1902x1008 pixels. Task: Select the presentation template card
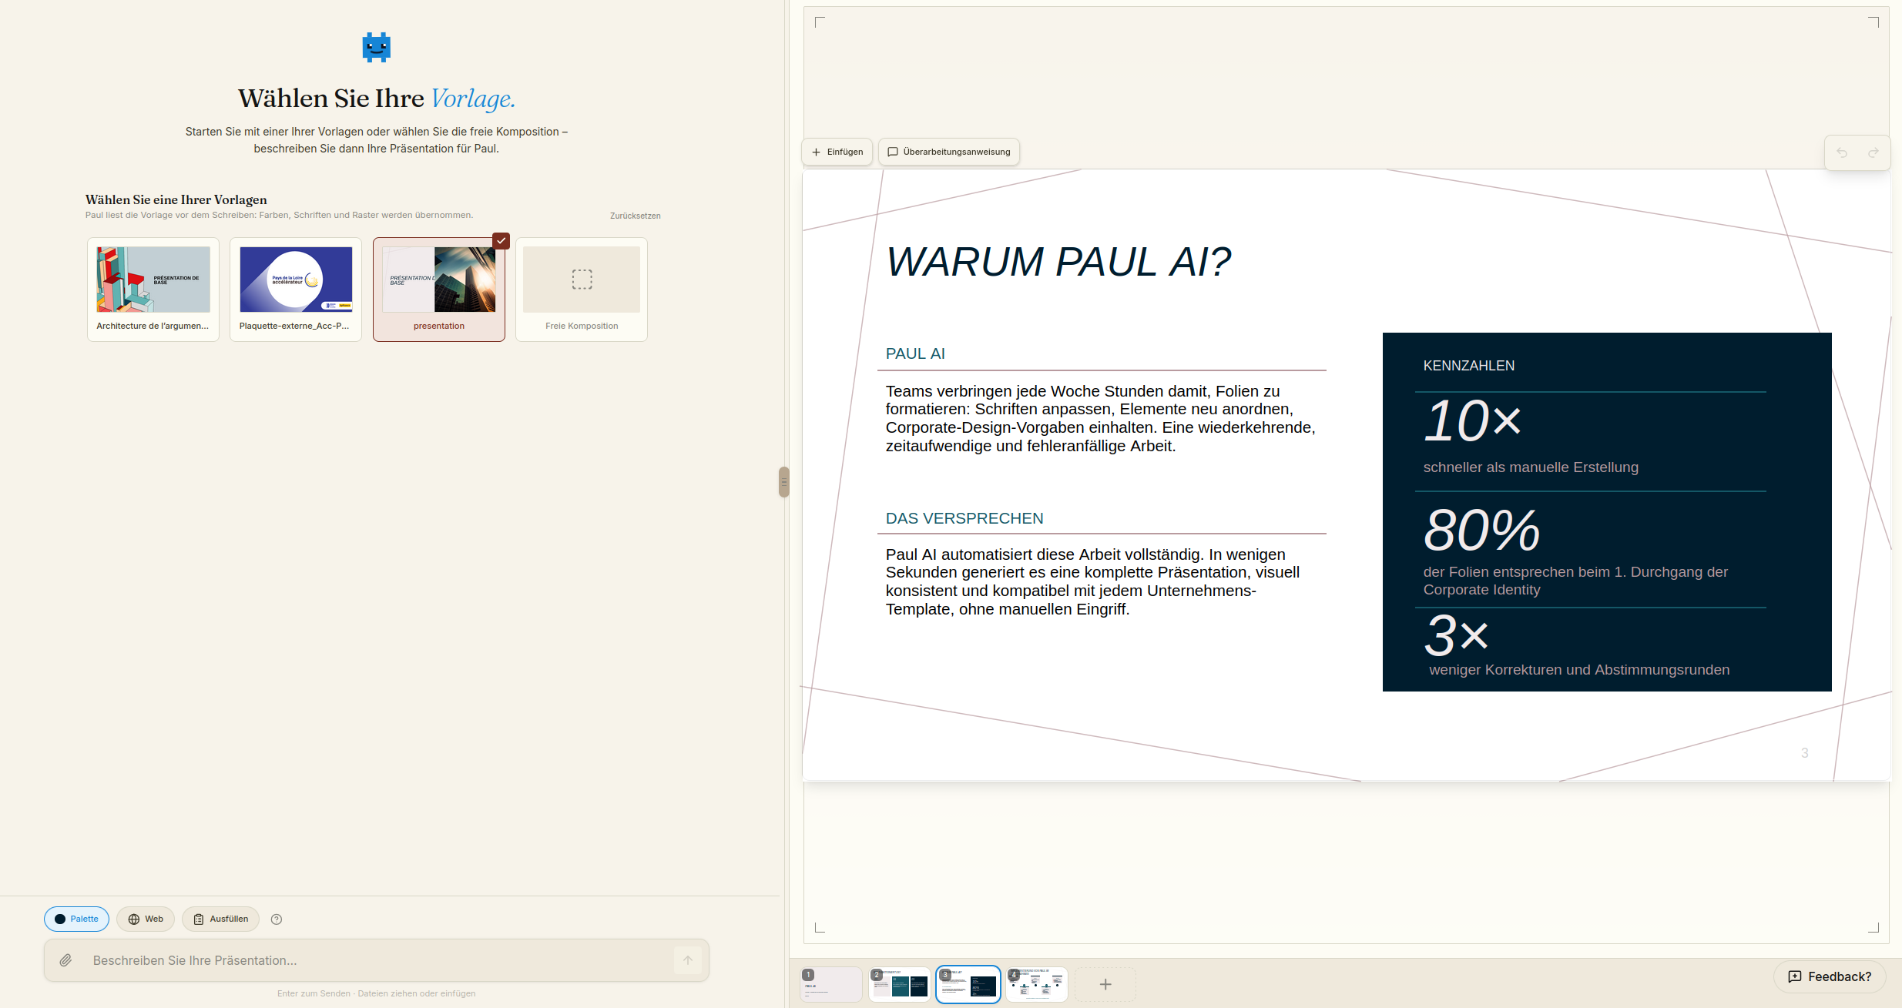point(439,290)
